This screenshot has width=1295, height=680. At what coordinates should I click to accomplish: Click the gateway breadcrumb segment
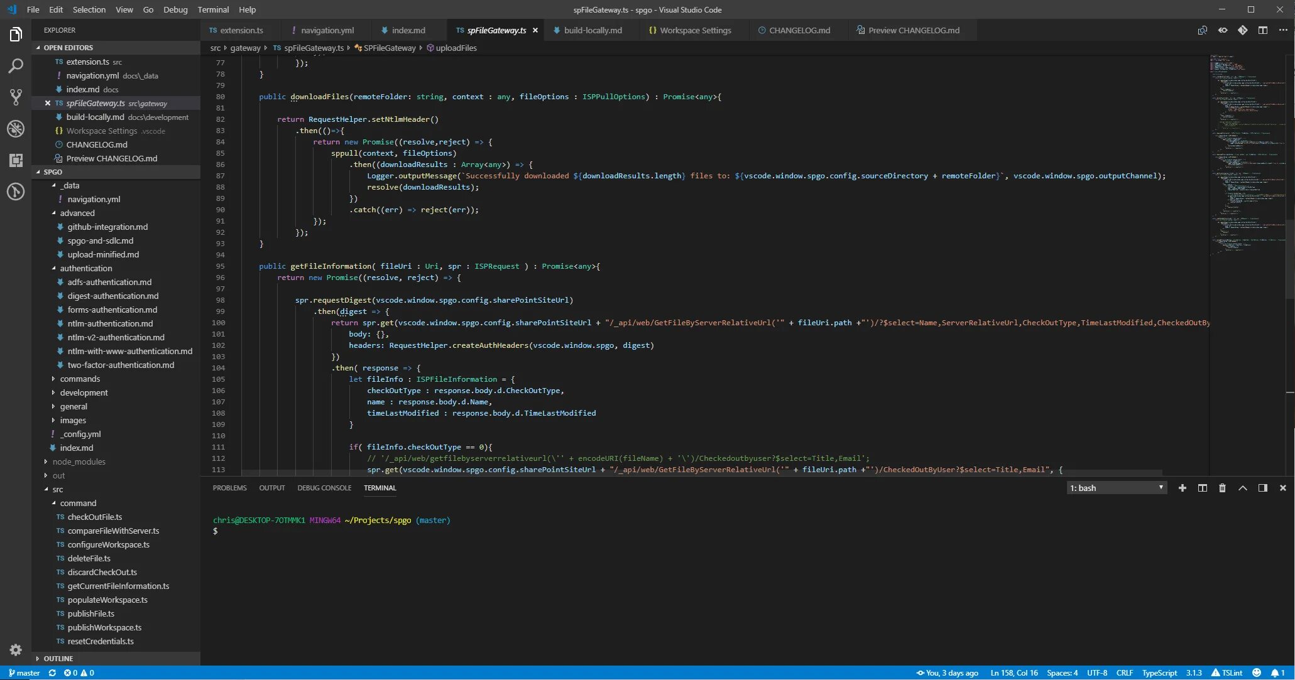click(x=245, y=48)
